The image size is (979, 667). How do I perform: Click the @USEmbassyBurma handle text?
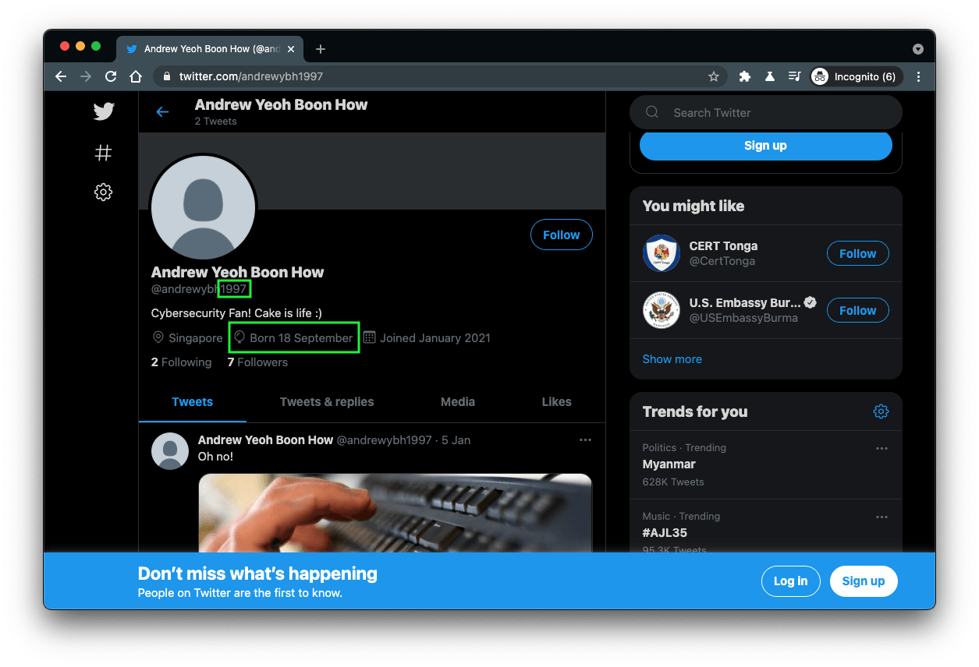tap(743, 318)
